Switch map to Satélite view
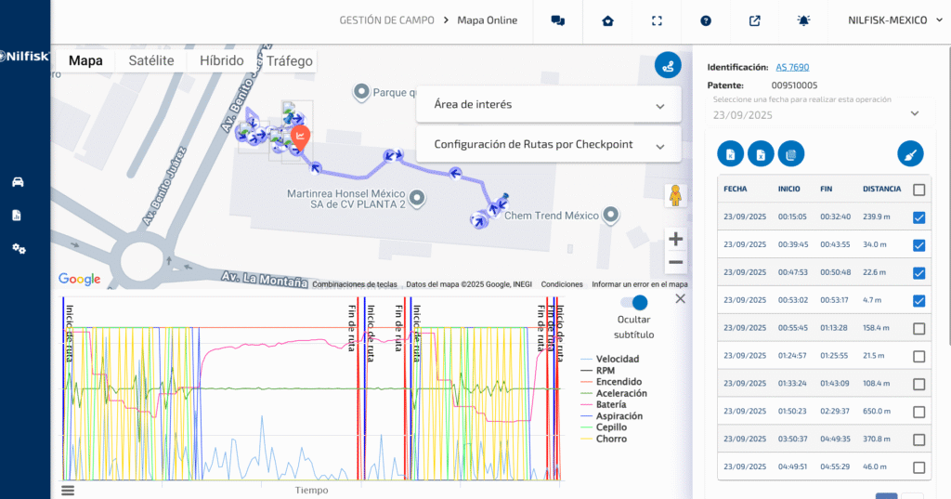The height and width of the screenshot is (499, 951). click(x=151, y=60)
